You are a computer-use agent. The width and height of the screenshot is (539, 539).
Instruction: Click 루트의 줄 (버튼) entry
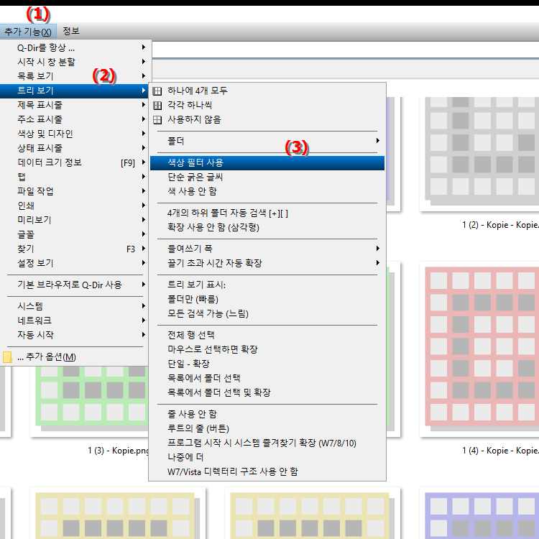pyautogui.click(x=267, y=429)
